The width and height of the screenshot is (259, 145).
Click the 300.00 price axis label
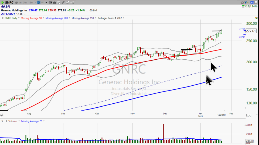point(251,24)
